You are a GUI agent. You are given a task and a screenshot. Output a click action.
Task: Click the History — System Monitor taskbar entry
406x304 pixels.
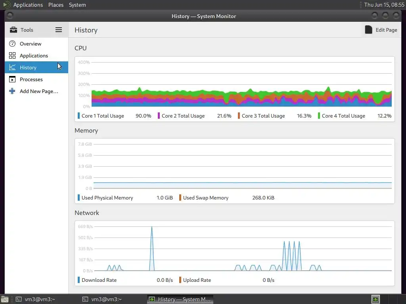pyautogui.click(x=180, y=299)
